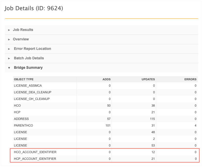Open the Overview heading
Image resolution: width=203 pixels, height=167 pixels.
coord(21,39)
